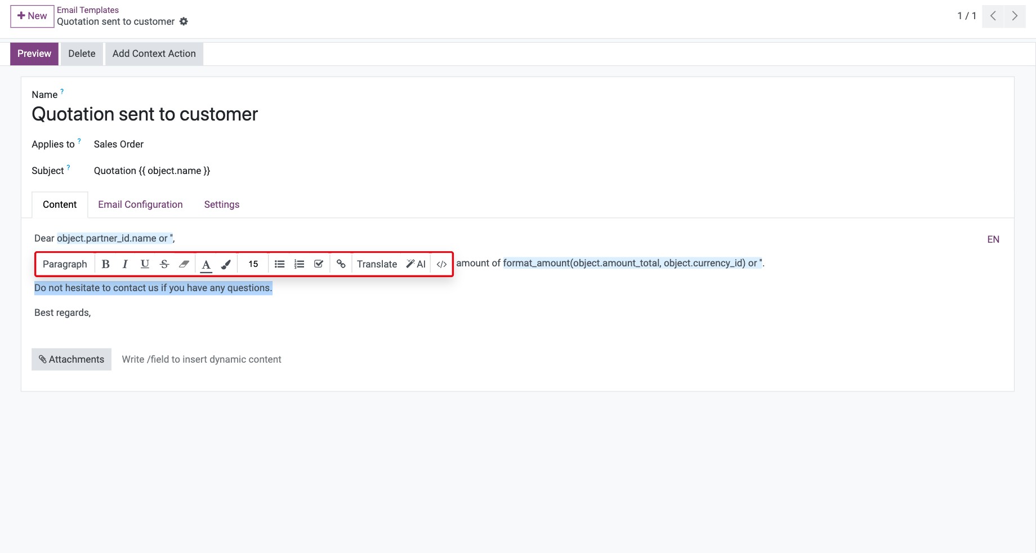The height and width of the screenshot is (553, 1036).
Task: Apply strikethrough to selected text
Action: coord(164,264)
